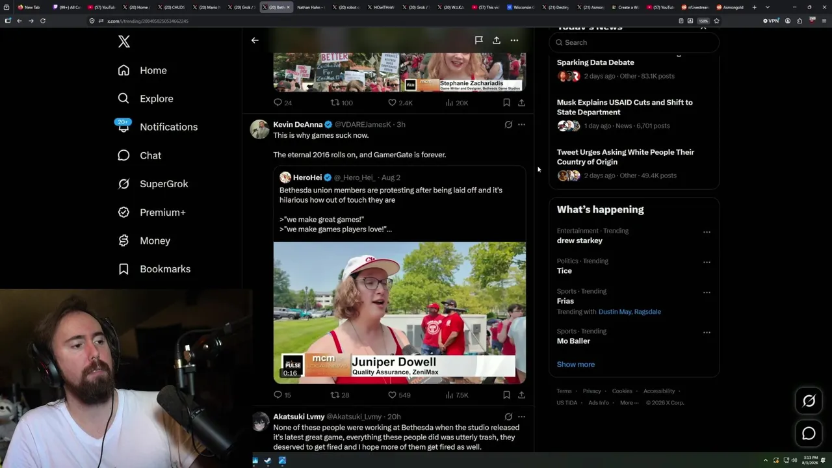The width and height of the screenshot is (832, 468).
Task: Ask Grok about Kevin DeAnna's post
Action: point(508,125)
